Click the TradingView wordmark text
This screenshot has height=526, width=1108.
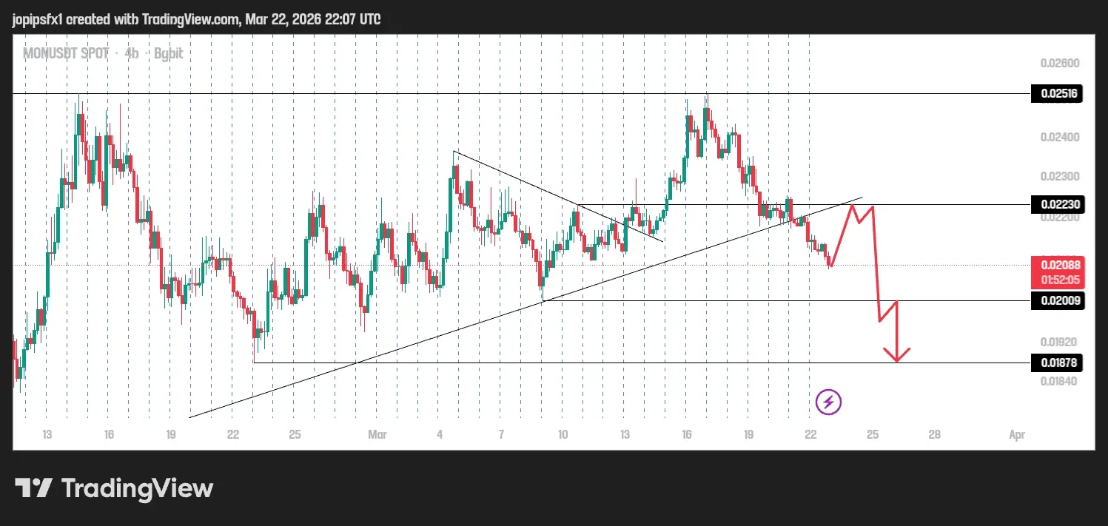137,488
